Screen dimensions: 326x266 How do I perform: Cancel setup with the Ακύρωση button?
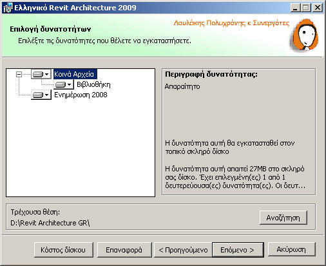click(x=292, y=249)
